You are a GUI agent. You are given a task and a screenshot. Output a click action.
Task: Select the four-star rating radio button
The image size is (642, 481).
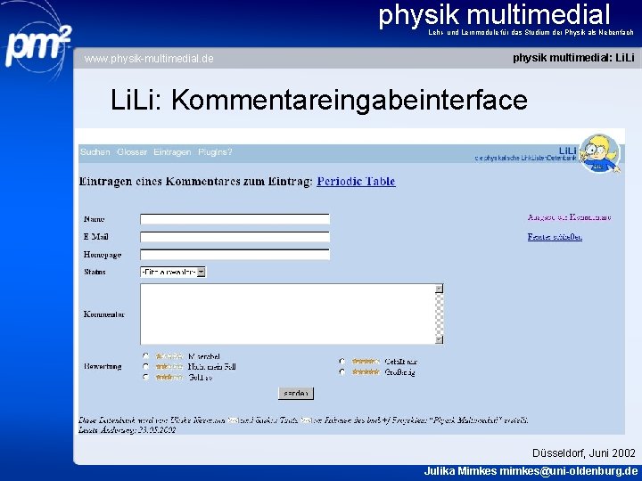click(x=342, y=362)
